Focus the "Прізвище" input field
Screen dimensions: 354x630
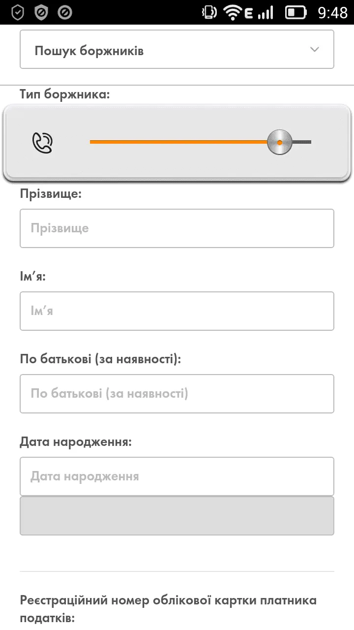(177, 228)
